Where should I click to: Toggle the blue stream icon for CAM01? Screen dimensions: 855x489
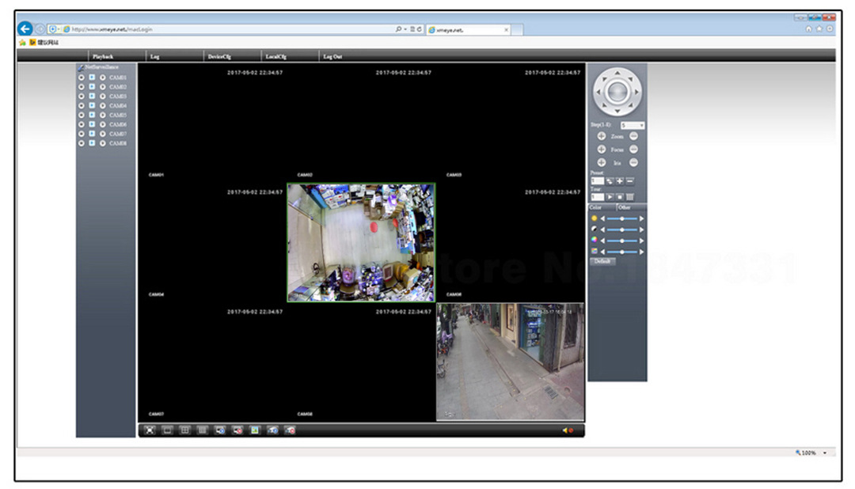point(92,78)
